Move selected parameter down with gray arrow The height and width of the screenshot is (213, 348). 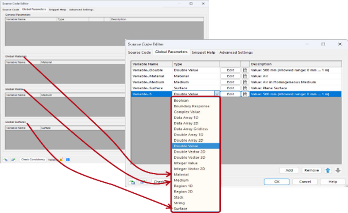pos(338,170)
